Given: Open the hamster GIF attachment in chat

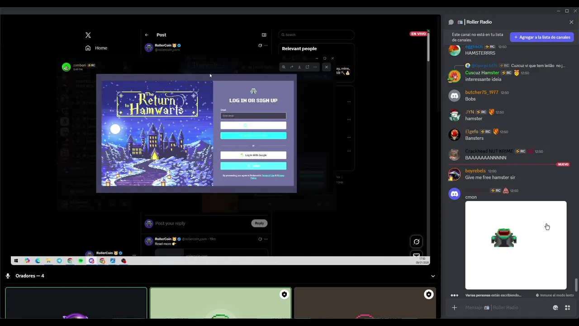Looking at the screenshot, I should click(516, 245).
